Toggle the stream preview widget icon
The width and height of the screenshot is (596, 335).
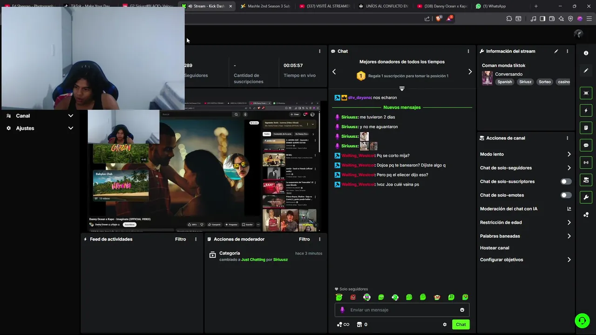586,93
